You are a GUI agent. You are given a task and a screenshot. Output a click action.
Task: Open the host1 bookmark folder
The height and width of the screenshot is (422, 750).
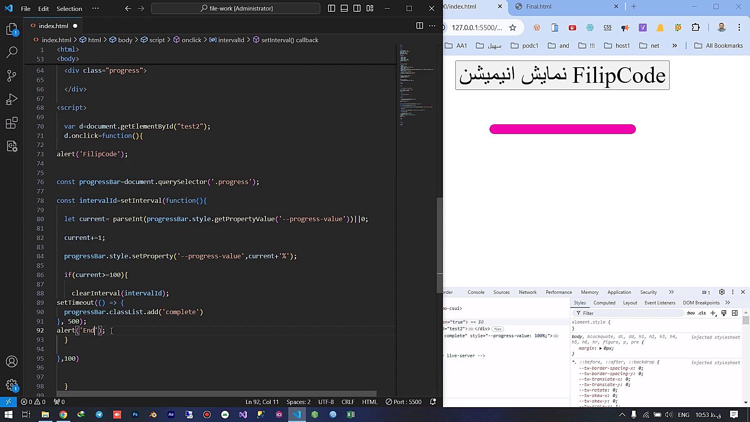(617, 46)
